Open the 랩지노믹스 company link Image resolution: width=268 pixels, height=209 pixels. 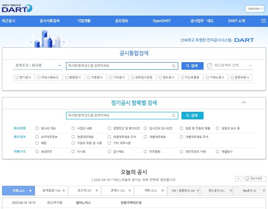pyautogui.click(x=83, y=203)
